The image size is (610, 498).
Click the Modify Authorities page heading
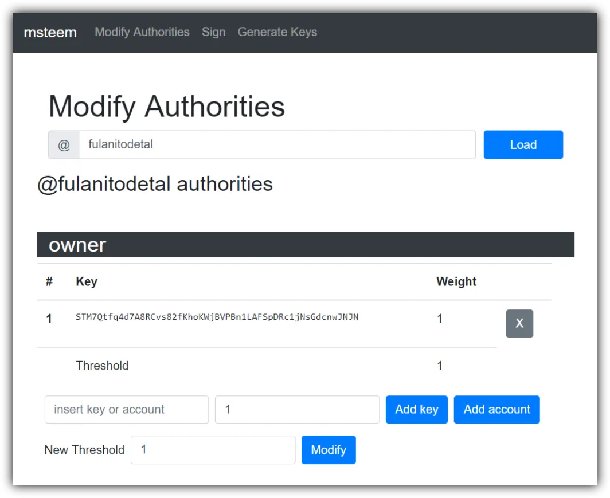click(166, 107)
